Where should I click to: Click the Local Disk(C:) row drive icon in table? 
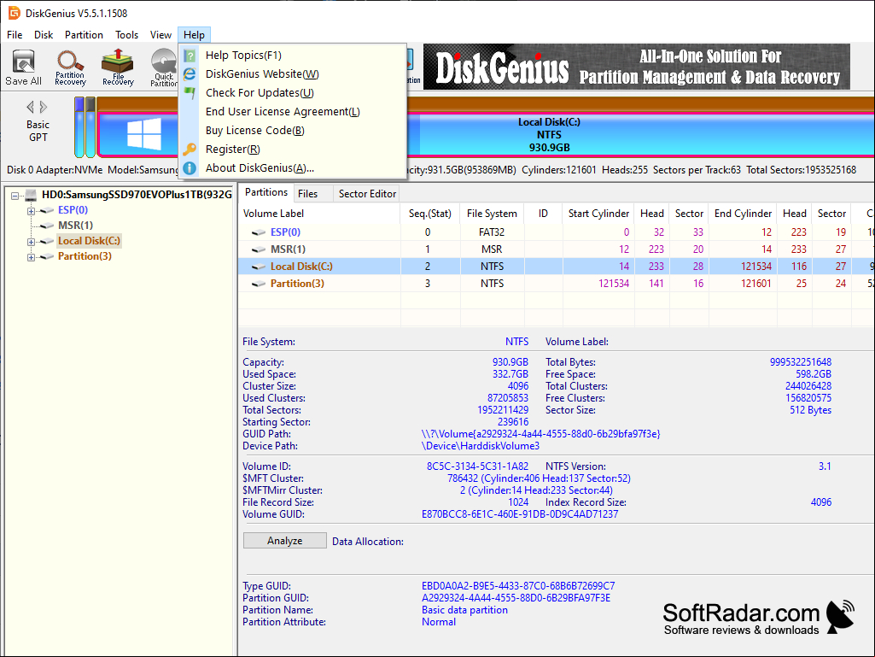259,267
